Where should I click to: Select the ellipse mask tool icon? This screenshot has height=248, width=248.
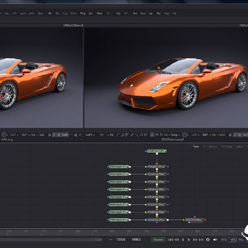145,135
